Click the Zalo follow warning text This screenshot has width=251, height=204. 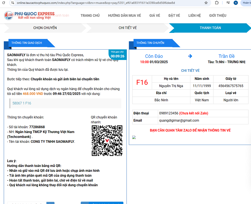[x=190, y=130]
